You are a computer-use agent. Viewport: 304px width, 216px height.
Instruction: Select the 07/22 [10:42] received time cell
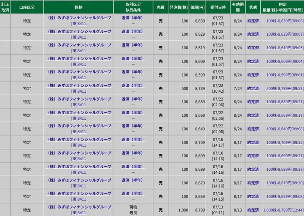click(218, 88)
